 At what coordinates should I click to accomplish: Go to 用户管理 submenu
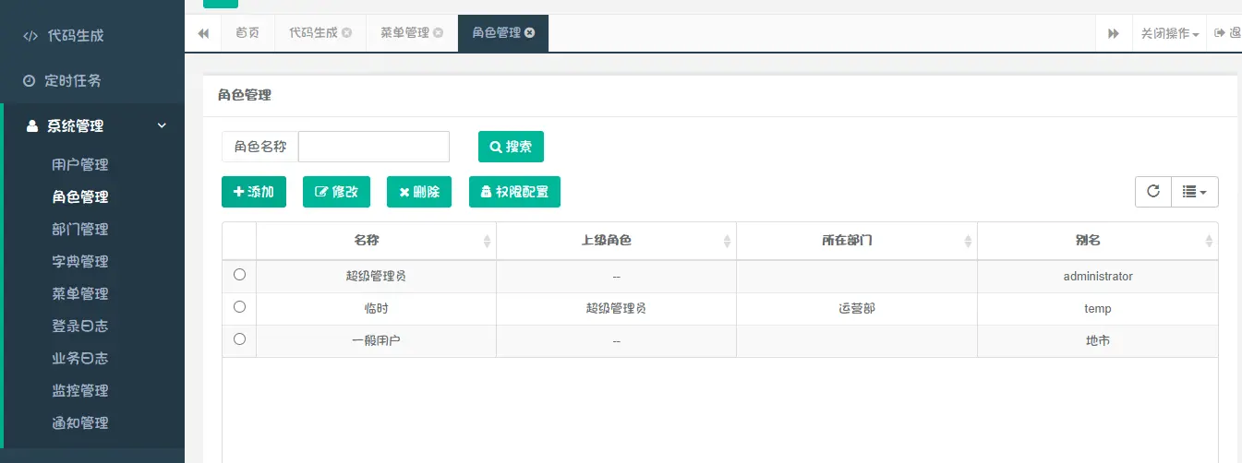coord(80,164)
